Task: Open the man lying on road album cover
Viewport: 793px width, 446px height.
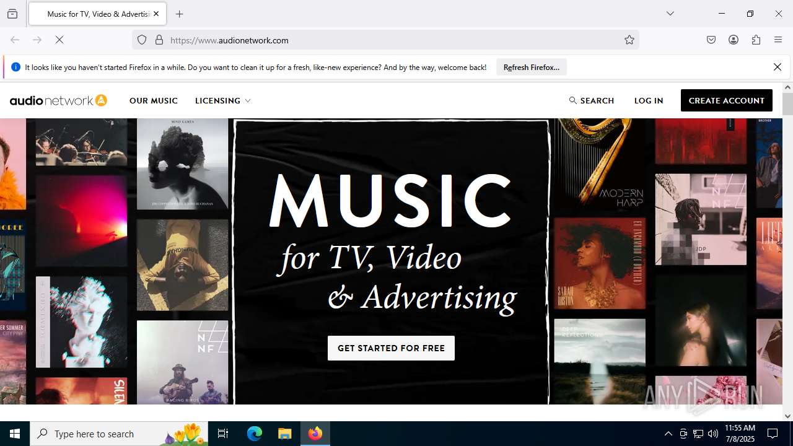Action: [x=182, y=265]
